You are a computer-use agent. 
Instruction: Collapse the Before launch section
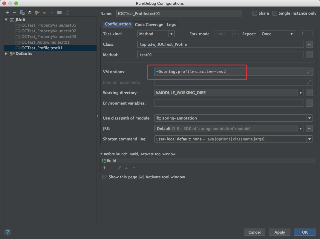coord(101,154)
